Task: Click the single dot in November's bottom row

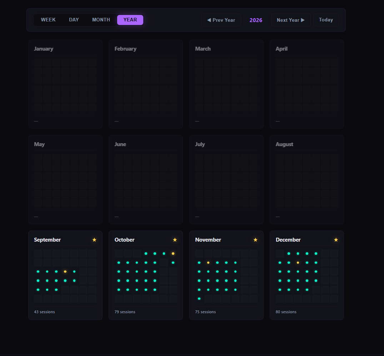Action: [x=199, y=299]
